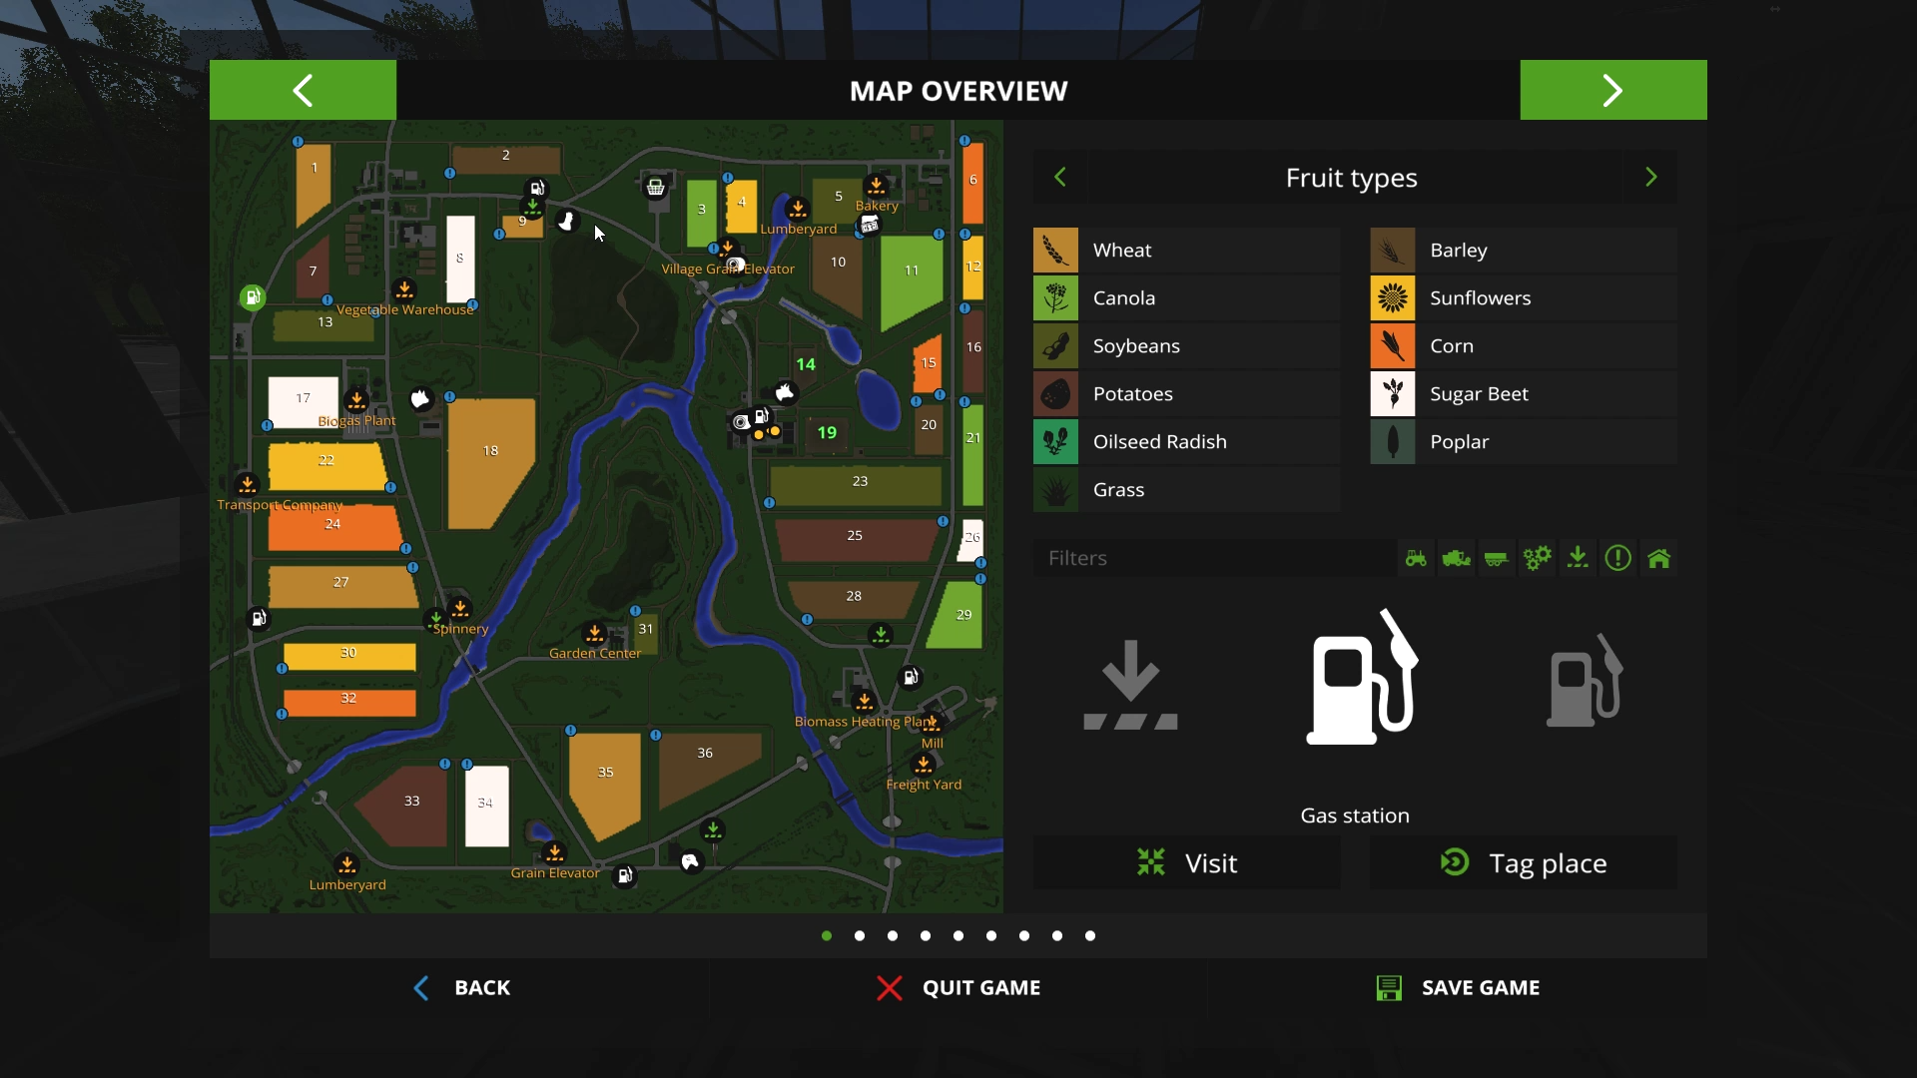Click the Garden Center unloading icon

click(x=595, y=633)
